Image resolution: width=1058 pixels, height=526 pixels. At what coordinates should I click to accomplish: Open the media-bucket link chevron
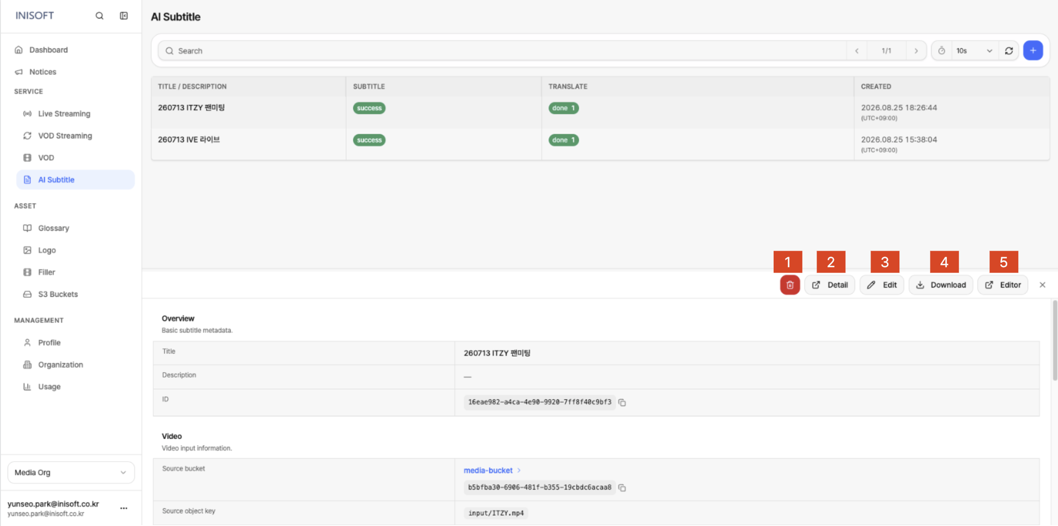[519, 470]
